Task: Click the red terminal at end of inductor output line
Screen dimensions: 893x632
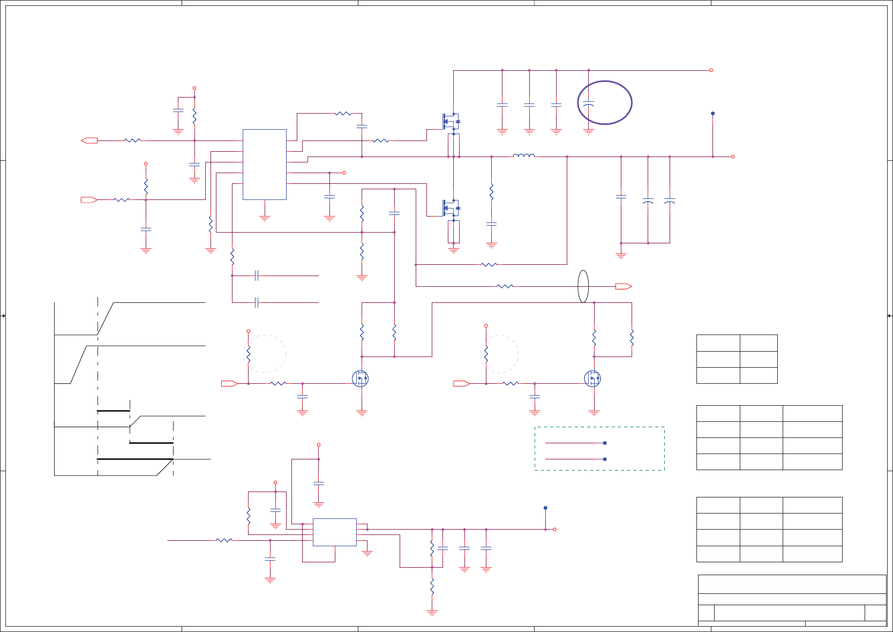Action: pos(733,157)
